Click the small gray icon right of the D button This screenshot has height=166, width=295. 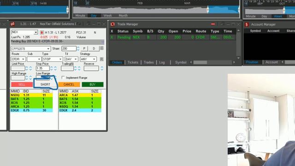coord(102,48)
